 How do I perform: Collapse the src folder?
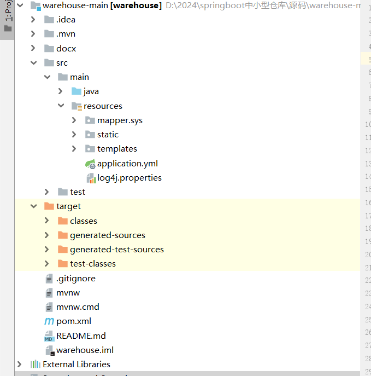pyautogui.click(x=33, y=63)
